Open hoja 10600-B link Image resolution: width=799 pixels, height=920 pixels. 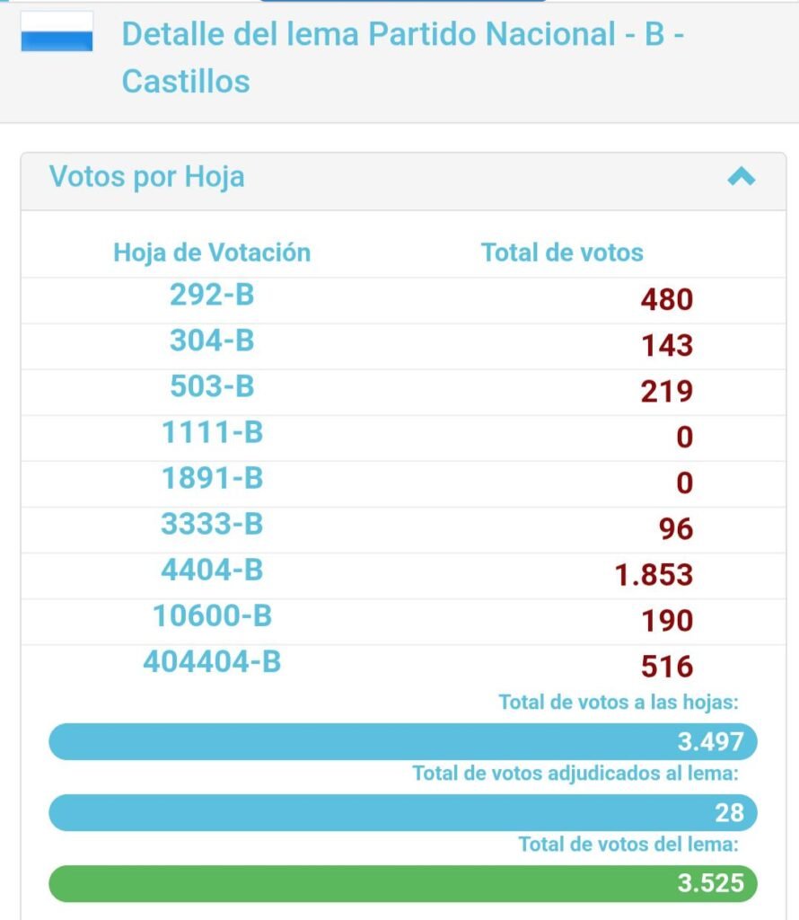(212, 616)
